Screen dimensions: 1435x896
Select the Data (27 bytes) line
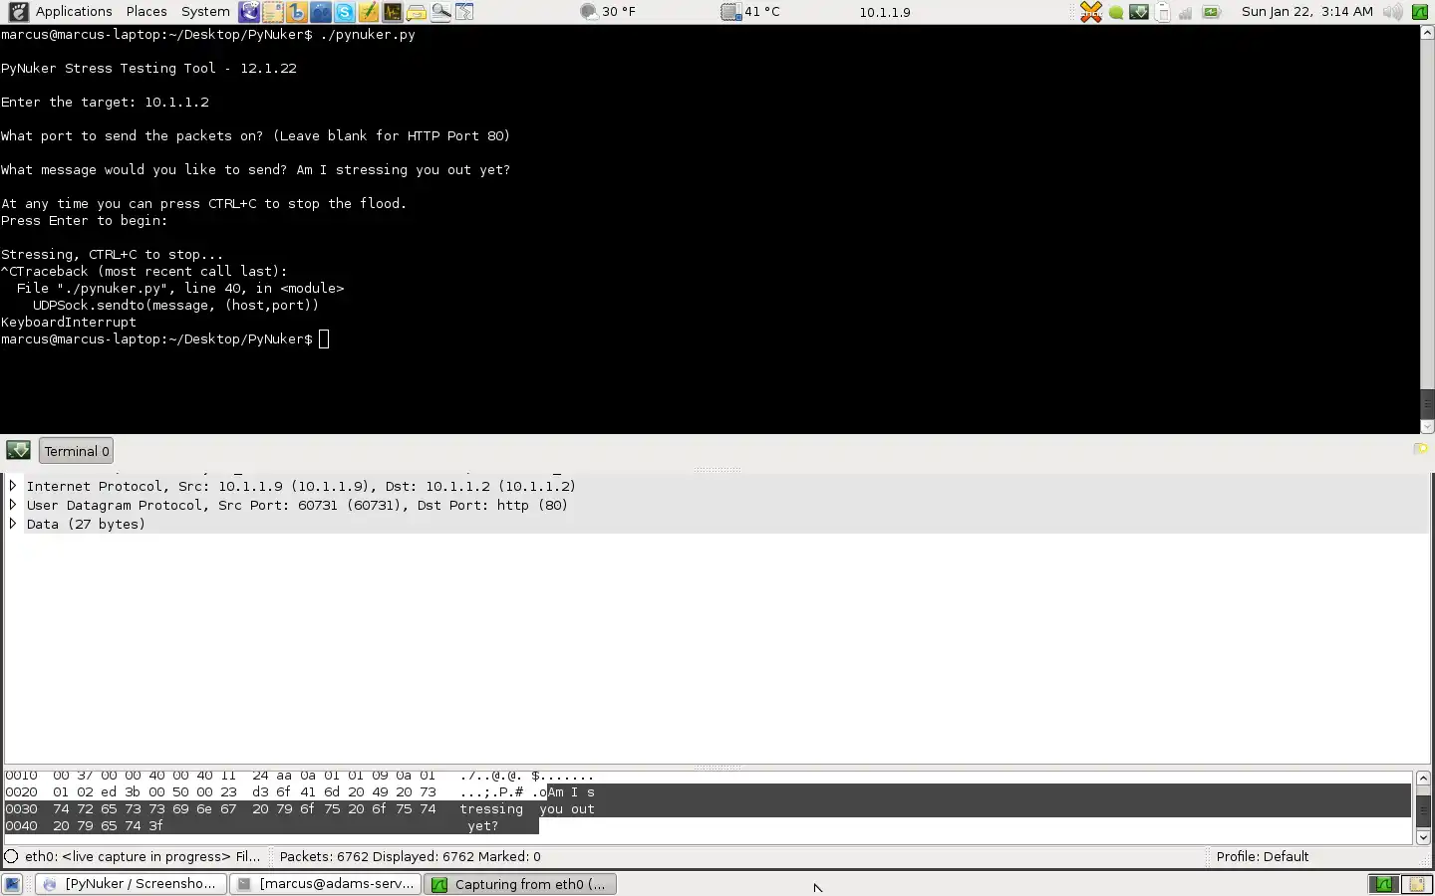(x=86, y=525)
